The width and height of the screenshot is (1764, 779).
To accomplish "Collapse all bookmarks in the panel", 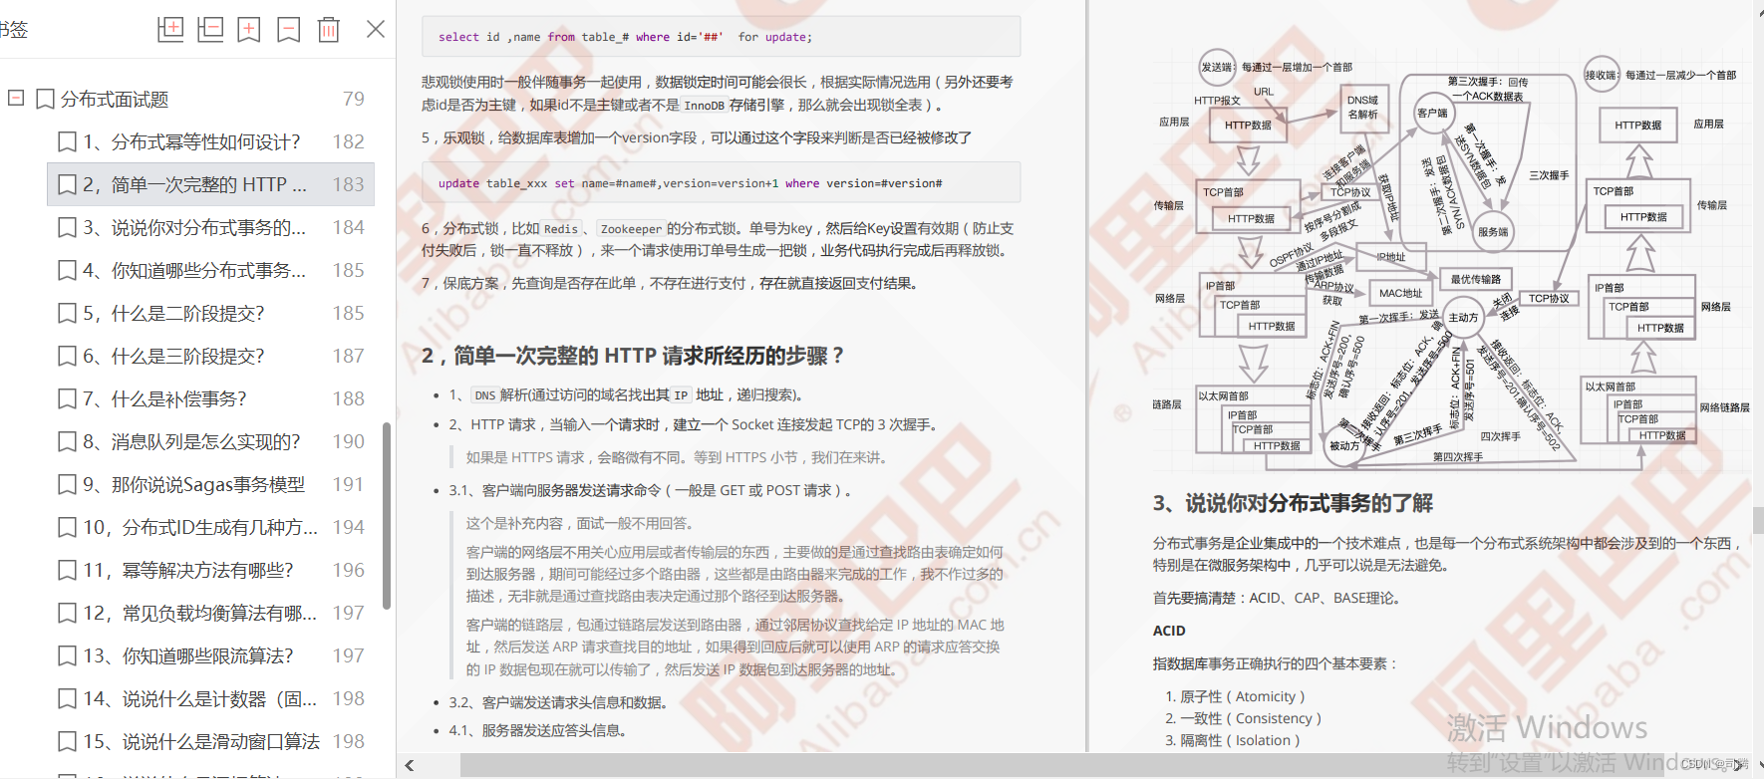I will coord(210,29).
